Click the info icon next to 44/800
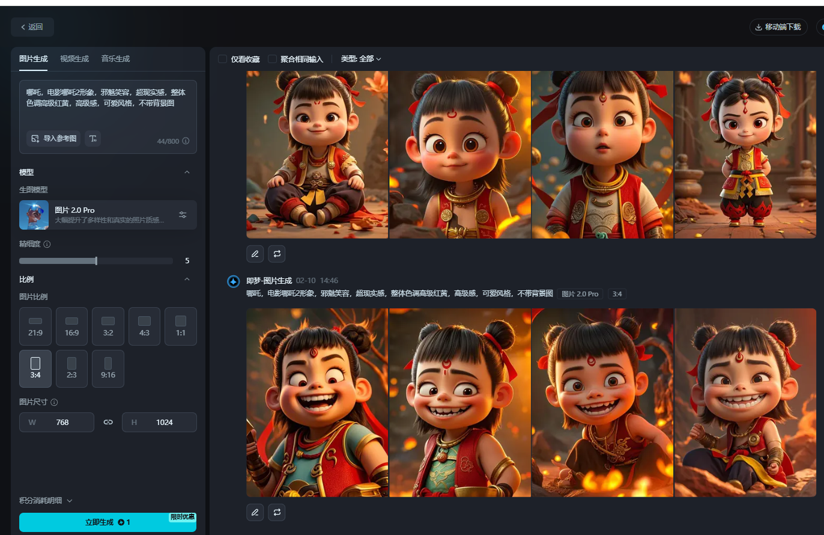824x535 pixels. [x=186, y=141]
